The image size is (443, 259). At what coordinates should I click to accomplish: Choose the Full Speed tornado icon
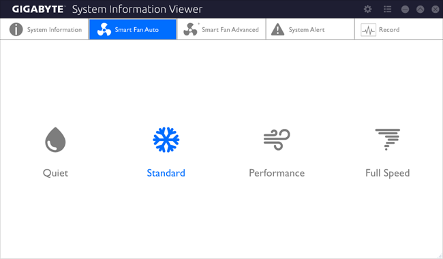click(388, 140)
